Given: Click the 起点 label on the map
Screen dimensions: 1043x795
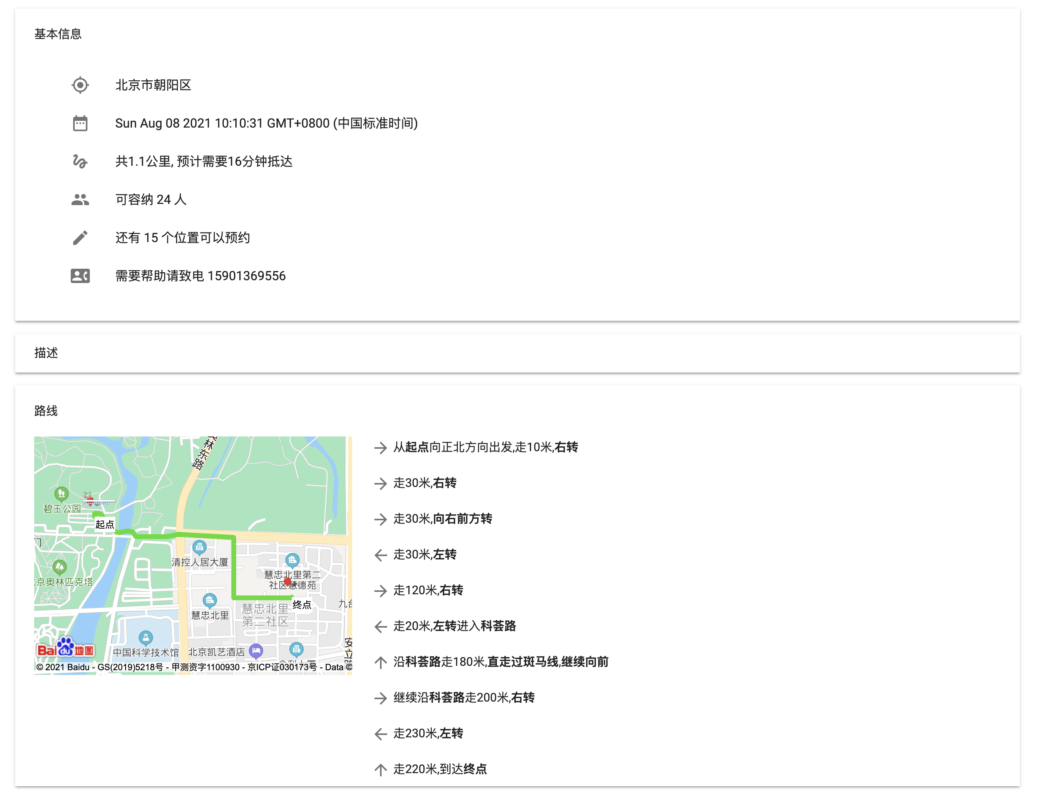Looking at the screenshot, I should tap(105, 524).
